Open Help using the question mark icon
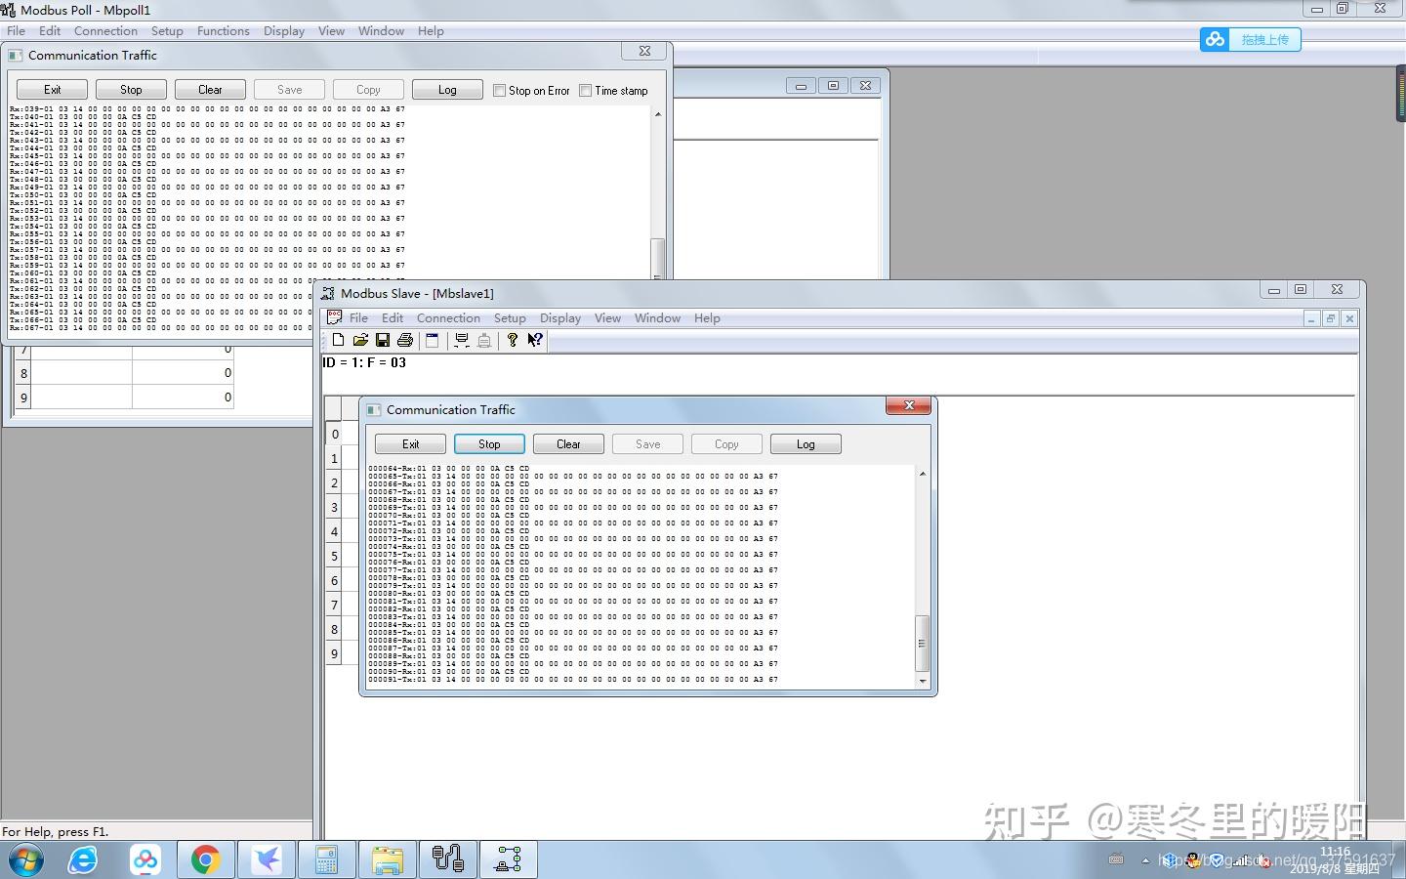This screenshot has height=879, width=1406. tap(512, 340)
